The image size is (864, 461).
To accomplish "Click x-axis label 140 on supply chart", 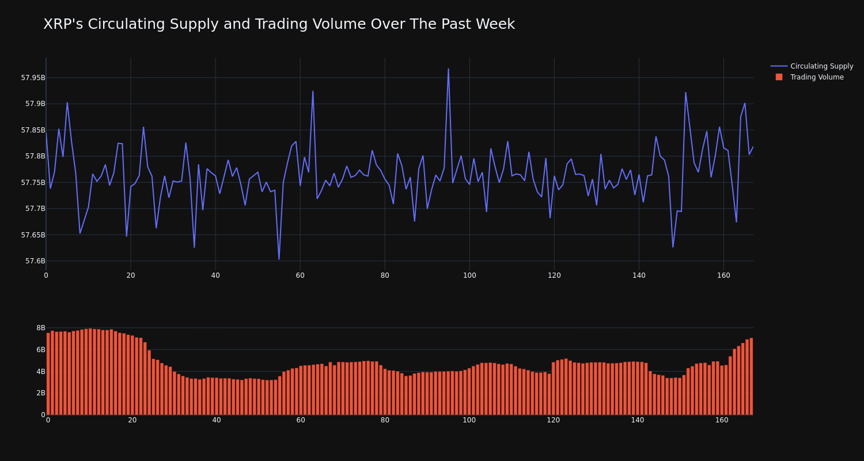I will click(639, 275).
